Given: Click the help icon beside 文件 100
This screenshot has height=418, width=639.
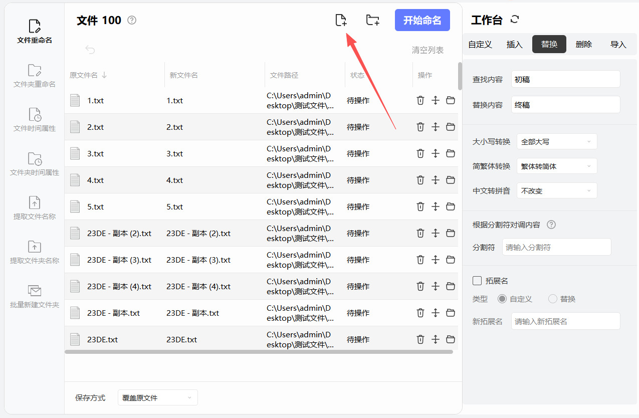Looking at the screenshot, I should (x=132, y=21).
